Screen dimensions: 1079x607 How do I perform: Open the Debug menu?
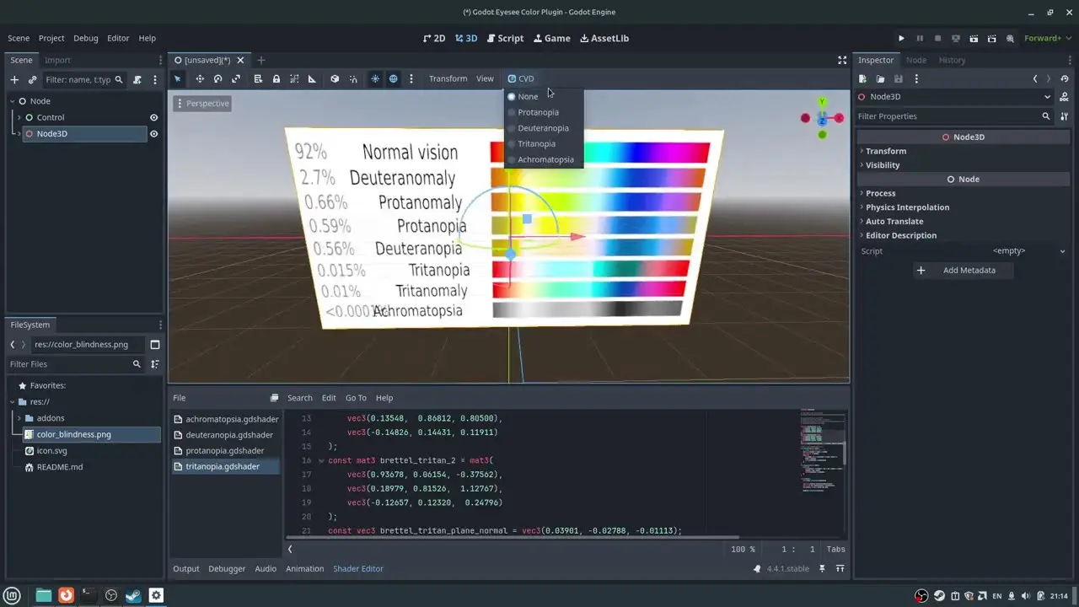point(86,38)
